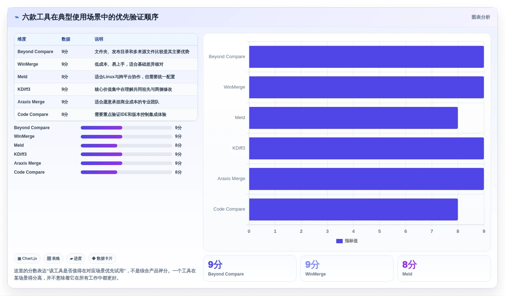Click the lightning icon beside the title
Viewport: 505px width, 296px height.
coord(17,17)
